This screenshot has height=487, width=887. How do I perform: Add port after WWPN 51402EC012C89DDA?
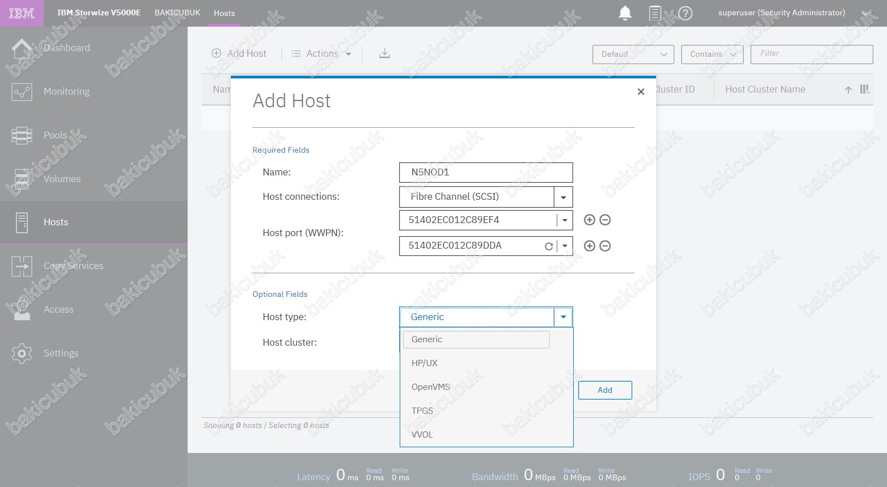pos(590,246)
